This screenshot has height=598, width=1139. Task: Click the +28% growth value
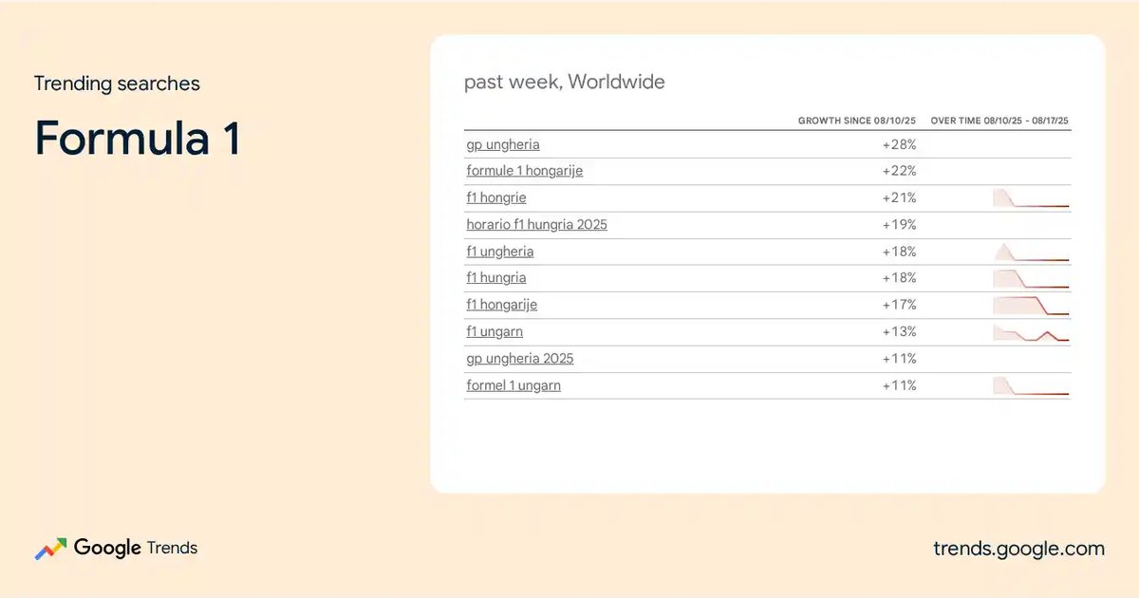click(899, 144)
